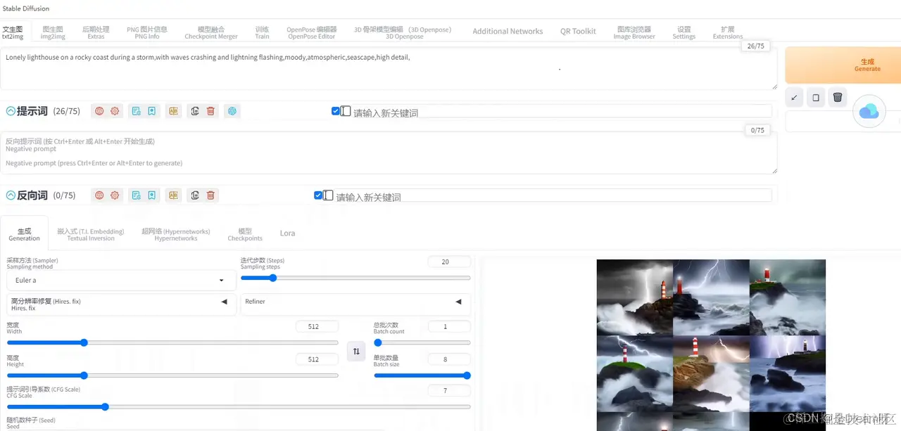The height and width of the screenshot is (431, 901).
Task: Collapse the 反向词 negative section arrow
Action: point(11,195)
